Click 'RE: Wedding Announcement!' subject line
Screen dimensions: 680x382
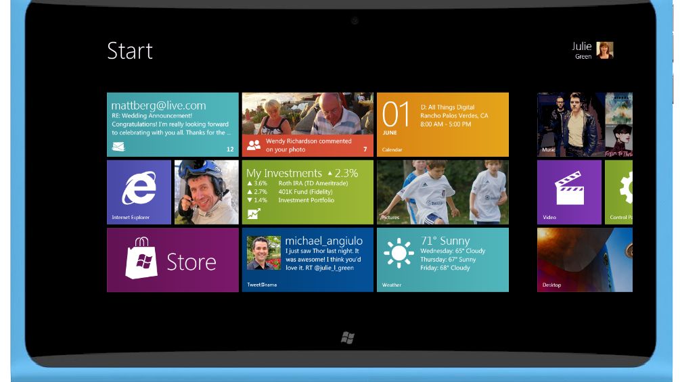[x=152, y=116]
